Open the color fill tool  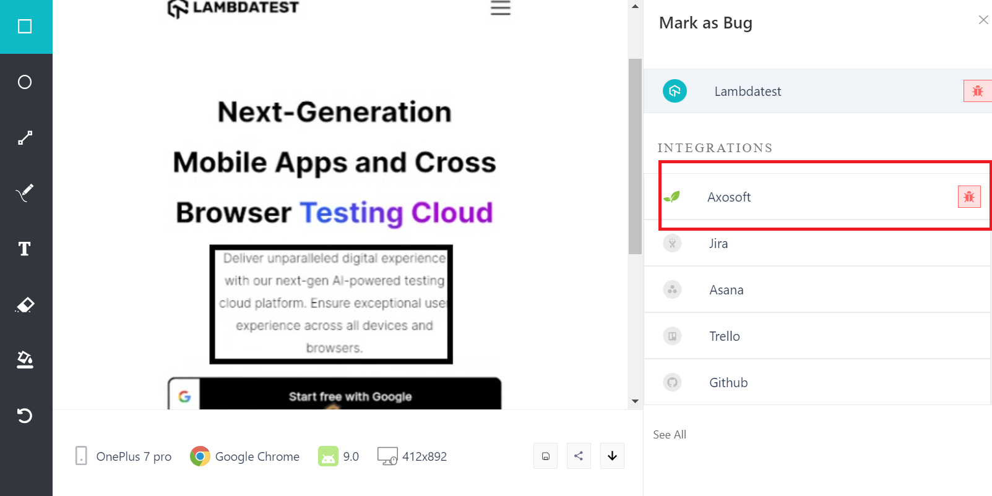(25, 359)
